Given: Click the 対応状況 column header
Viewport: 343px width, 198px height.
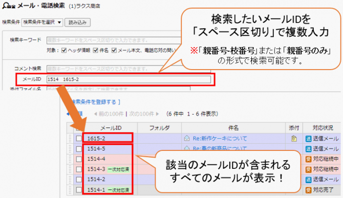Looking at the screenshot, I should 323,128.
